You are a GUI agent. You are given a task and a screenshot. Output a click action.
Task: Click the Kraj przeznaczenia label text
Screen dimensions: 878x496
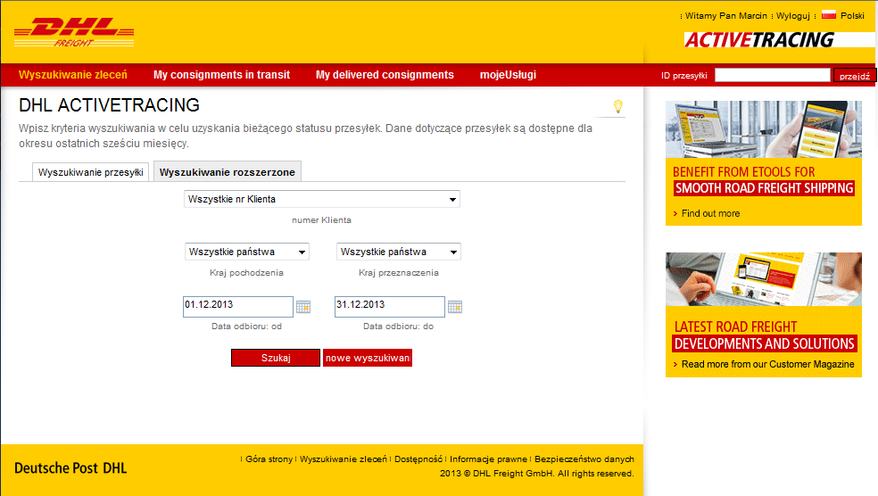pyautogui.click(x=399, y=273)
